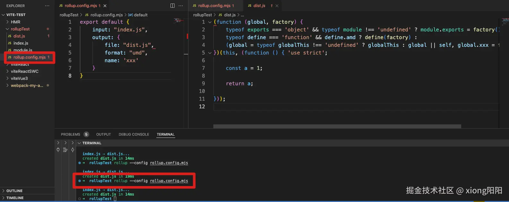Click rollupTest breadcrumb in left editor
Screen dimensions: 509x202
(x=69, y=15)
